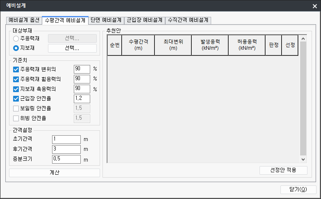
Task: Choose the 지보재 radio option
Action: 16,49
